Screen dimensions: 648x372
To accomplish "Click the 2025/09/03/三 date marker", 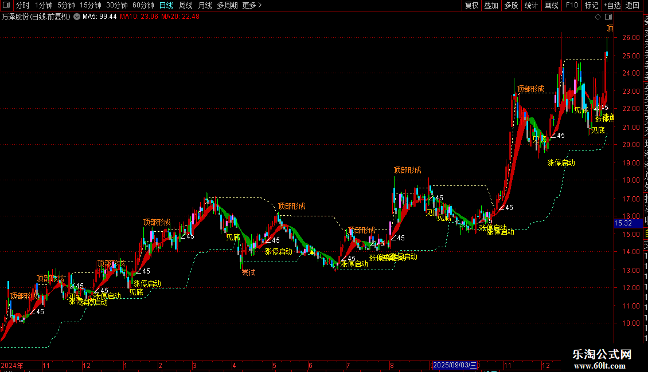I will click(x=455, y=365).
